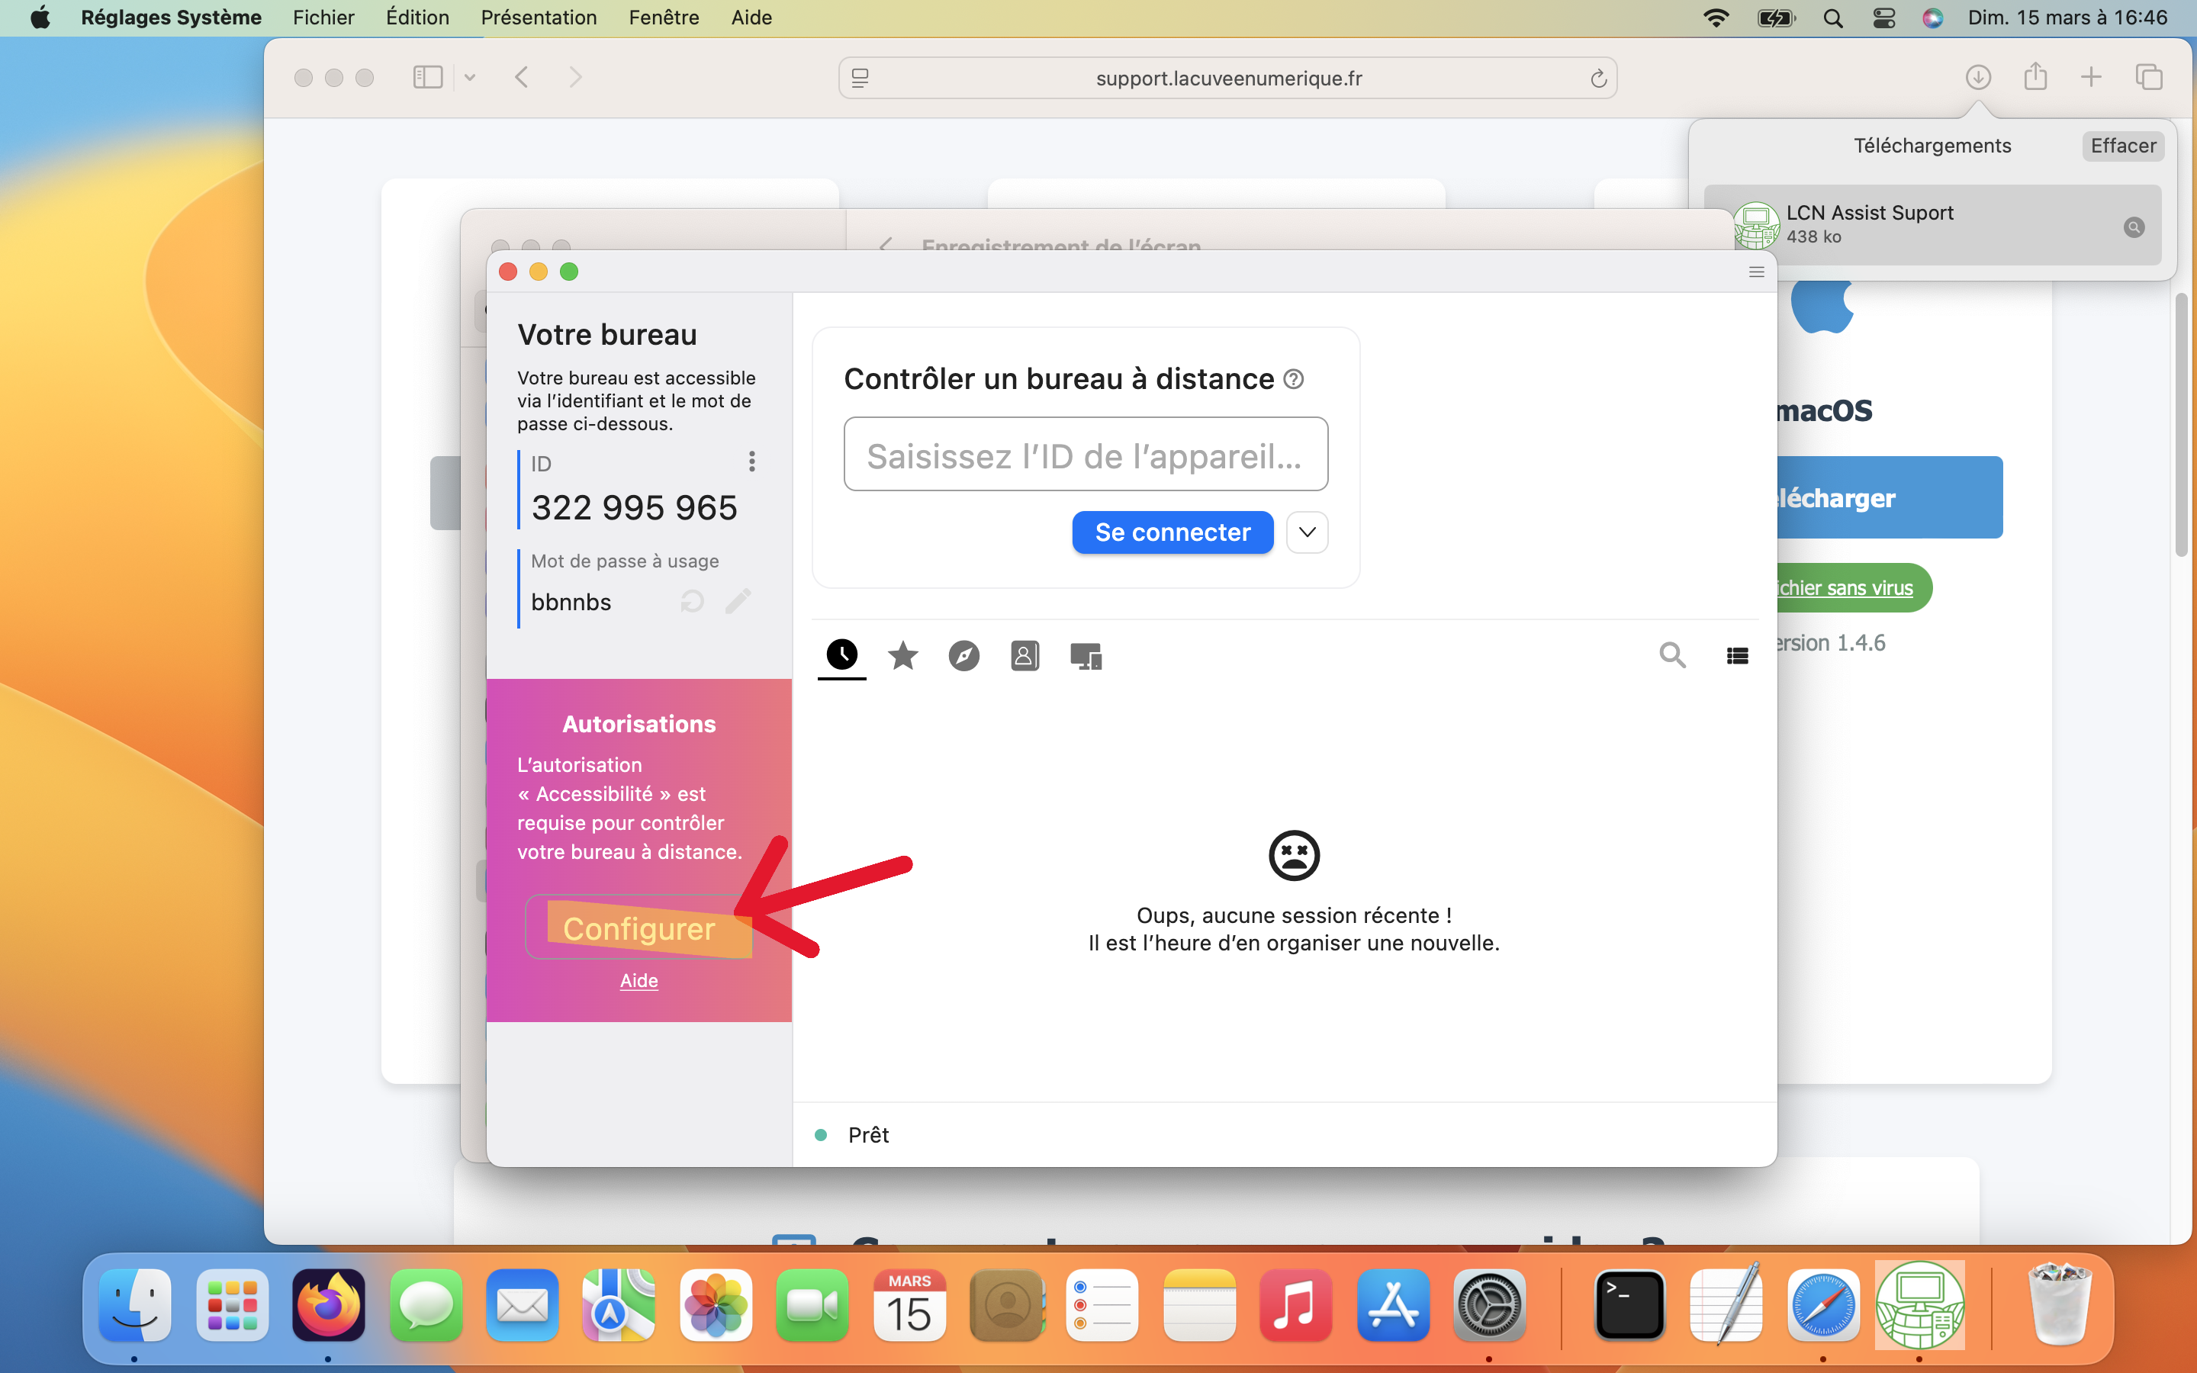
Task: Open the Aide menu in menu bar
Action: (751, 18)
